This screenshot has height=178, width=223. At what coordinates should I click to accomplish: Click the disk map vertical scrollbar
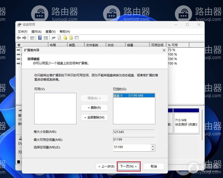[202, 125]
